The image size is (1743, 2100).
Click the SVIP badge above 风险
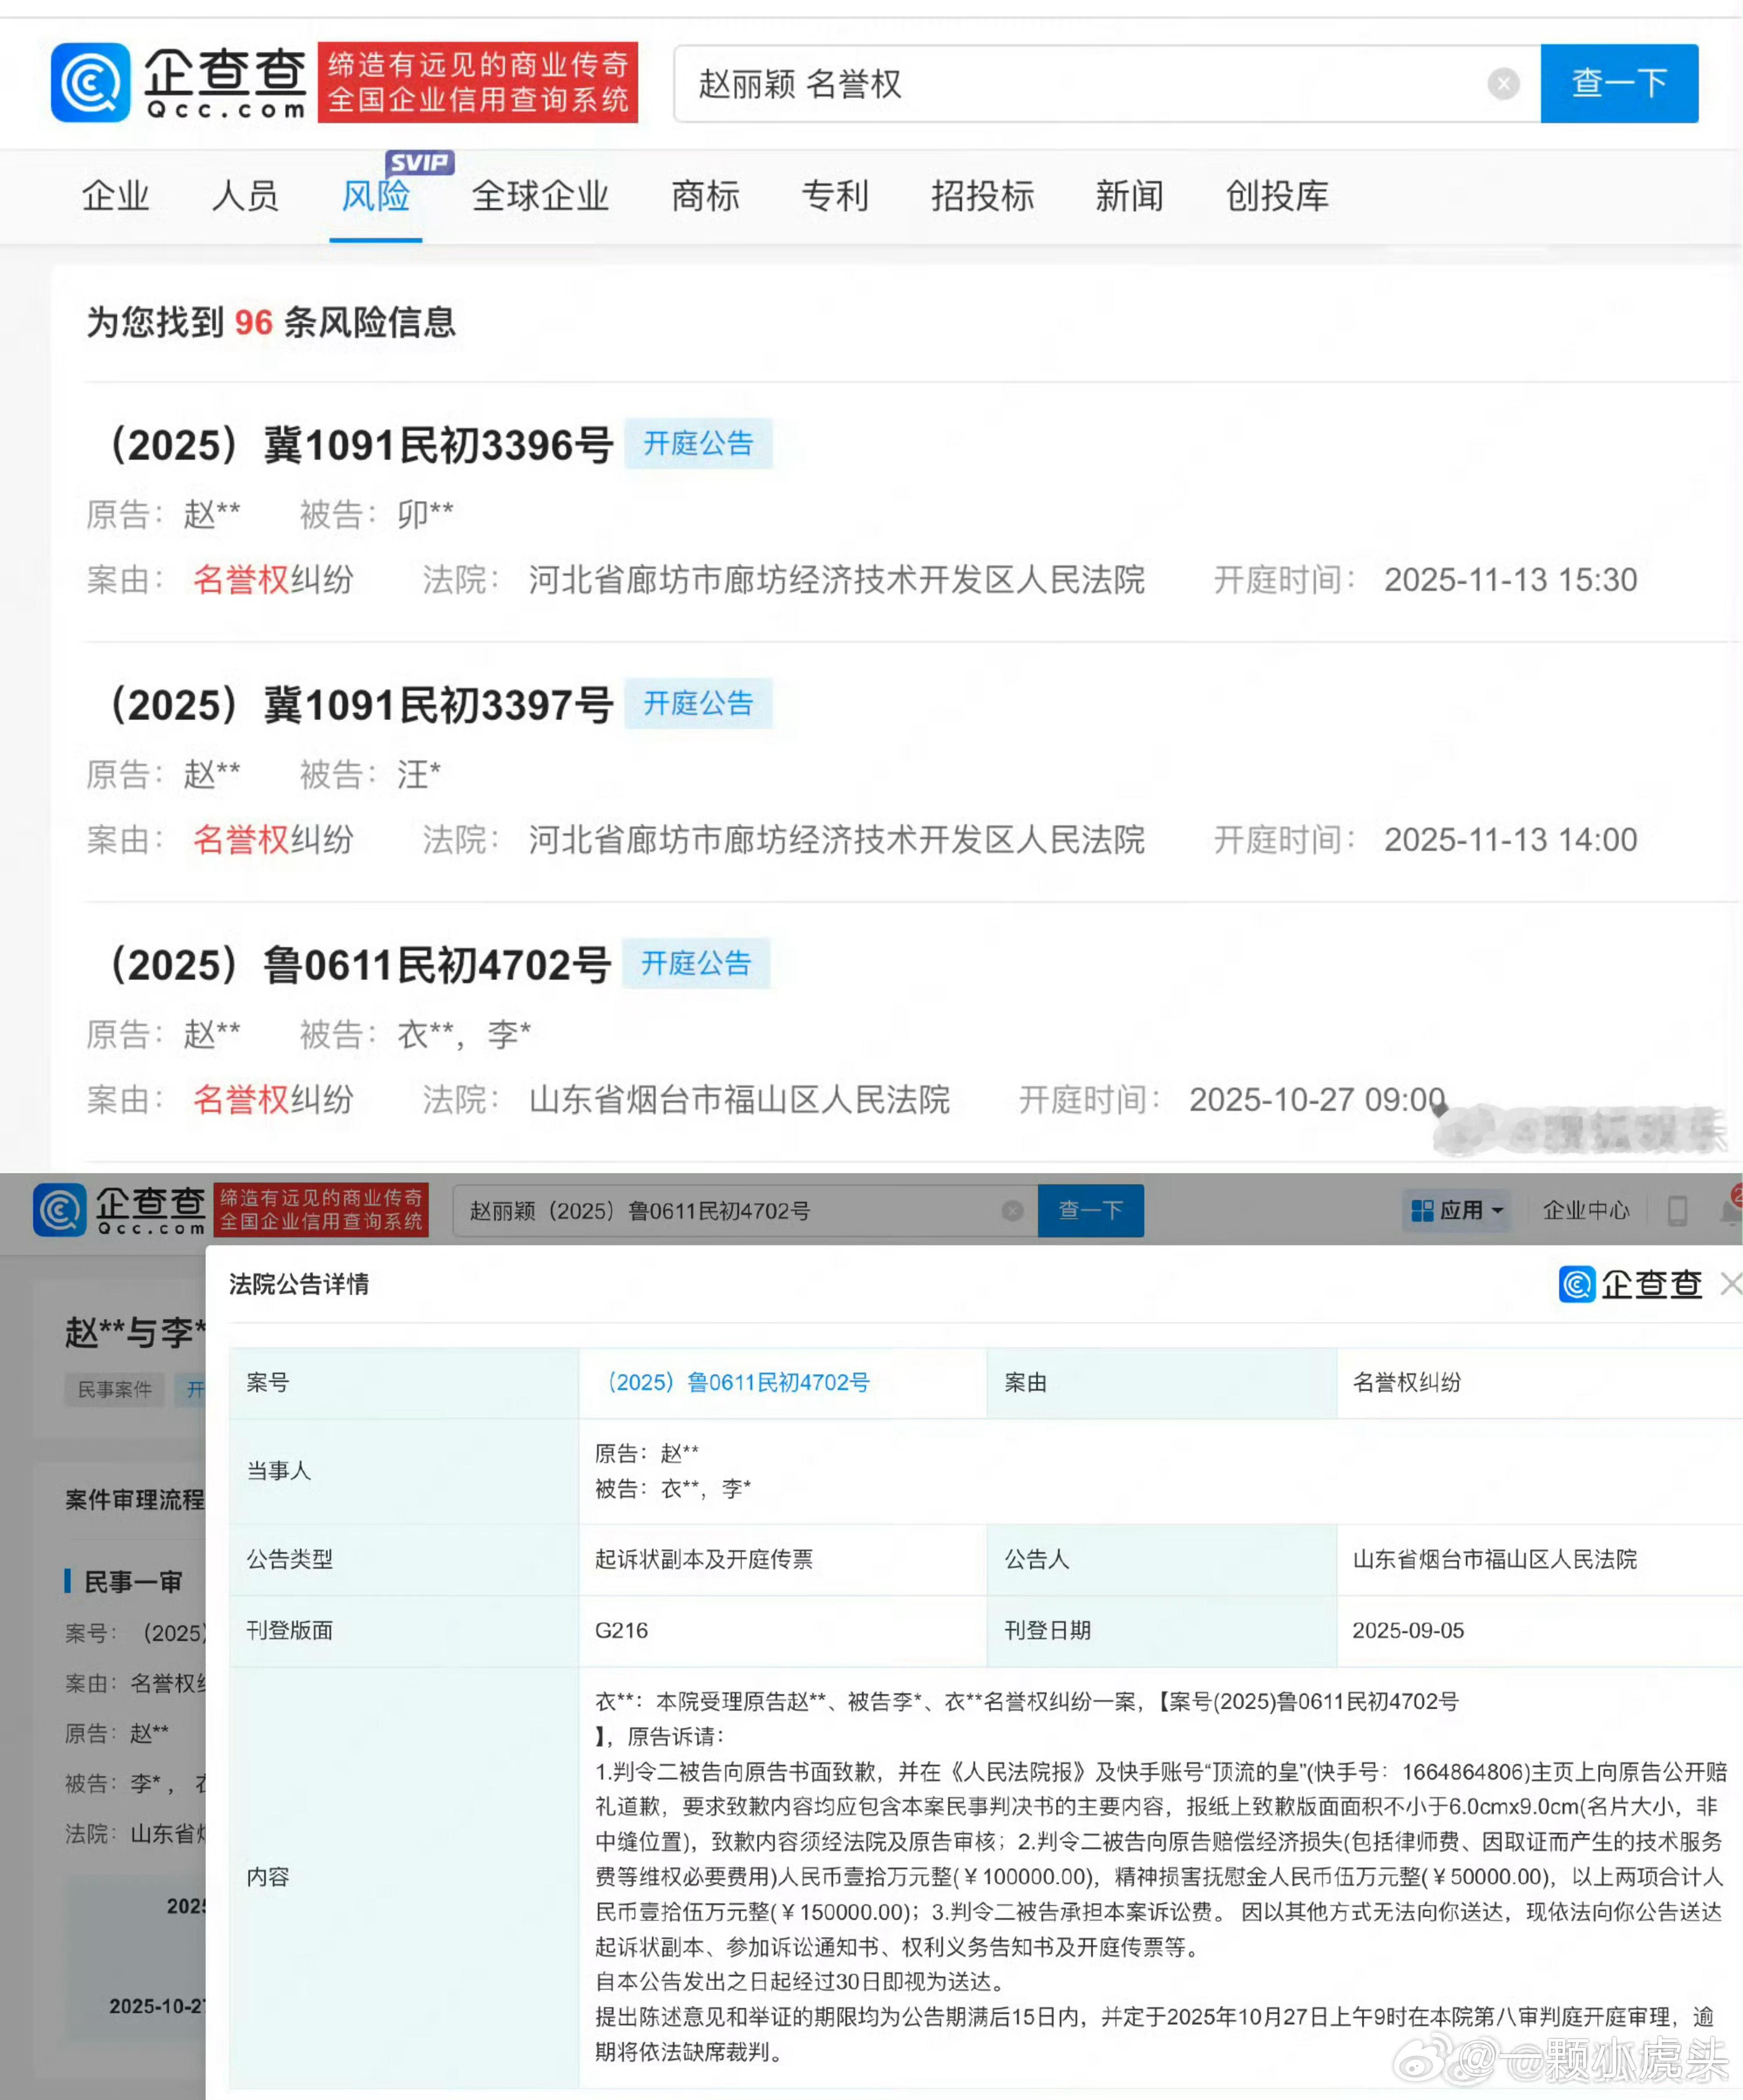tap(420, 162)
